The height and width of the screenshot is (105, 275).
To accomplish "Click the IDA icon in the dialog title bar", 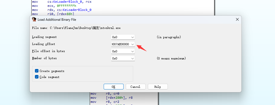I will point(34,19).
